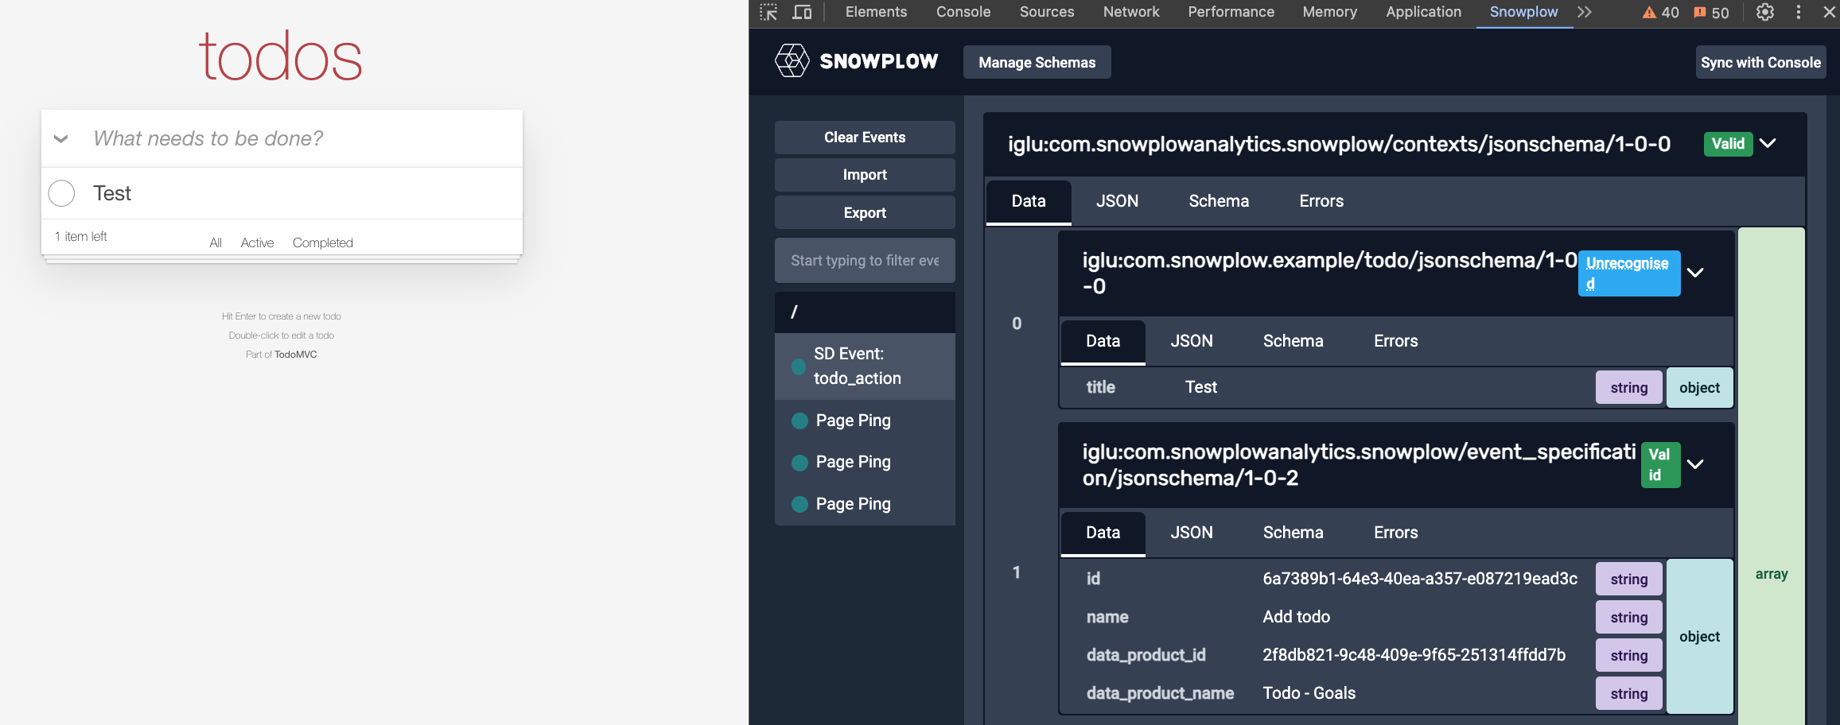Click the Snowplow hexagon logo
Image resolution: width=1840 pixels, height=725 pixels.
pyautogui.click(x=792, y=60)
